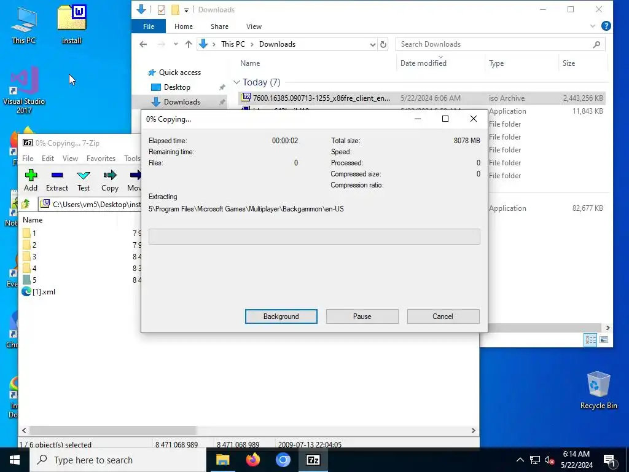Select folder 3 in 7-Zip list
This screenshot has height=472, width=629.
[30, 256]
